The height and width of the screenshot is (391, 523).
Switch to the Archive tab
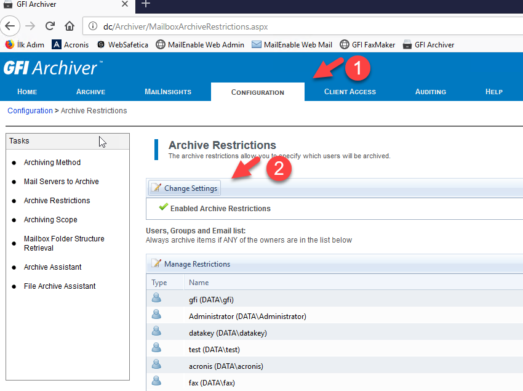[90, 92]
